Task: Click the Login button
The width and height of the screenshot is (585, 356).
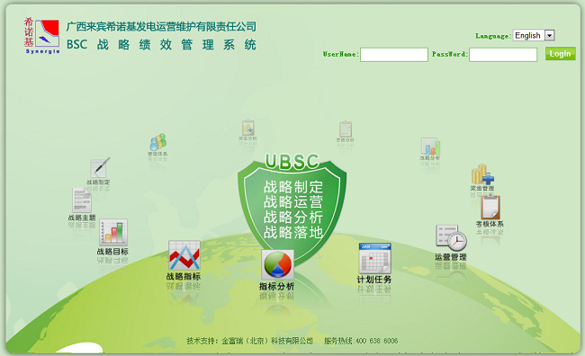Action: (x=560, y=54)
